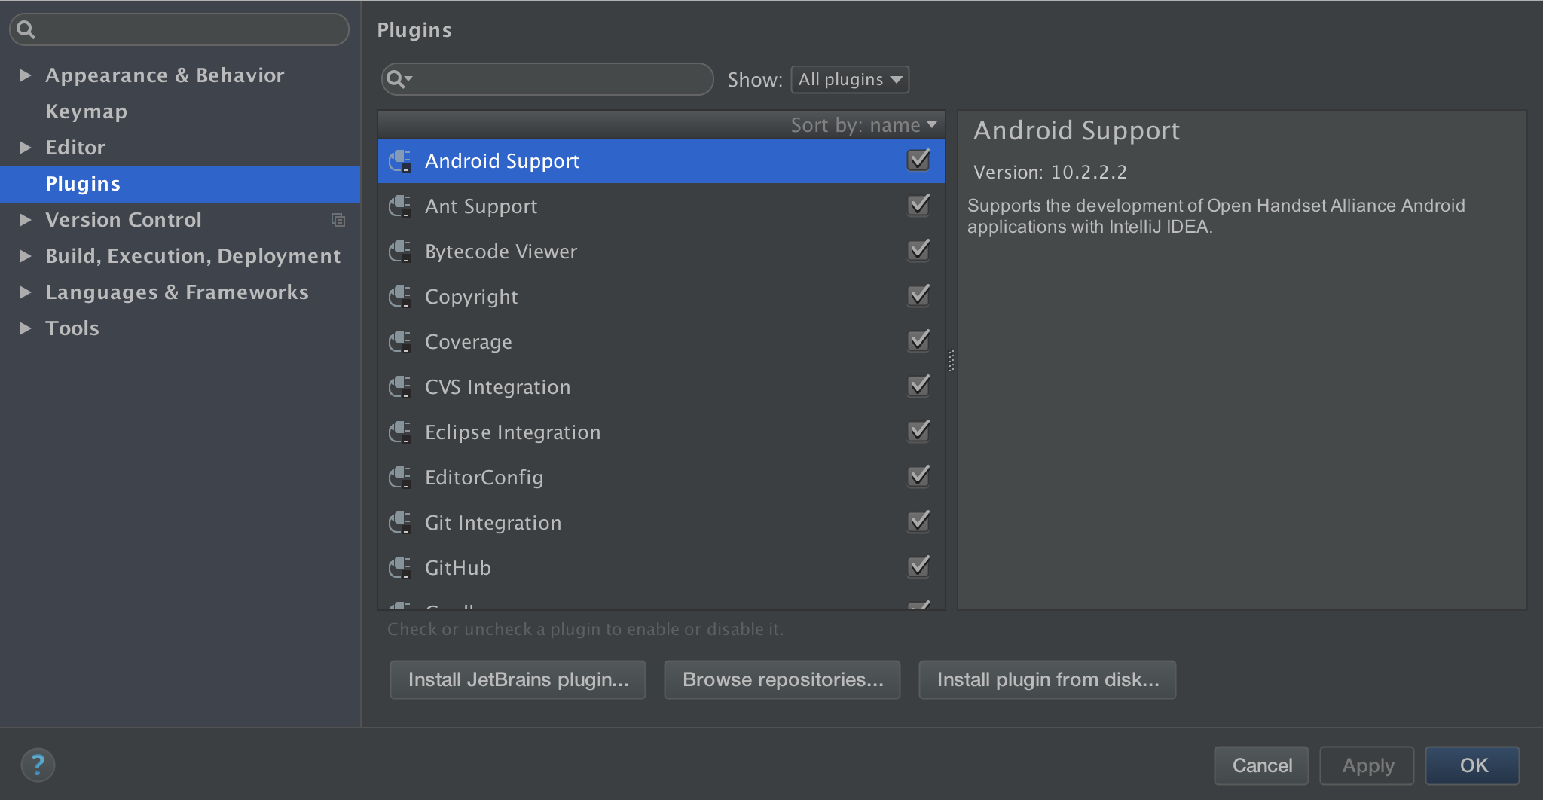Toggle the CVS Integration checkbox

pyautogui.click(x=918, y=386)
